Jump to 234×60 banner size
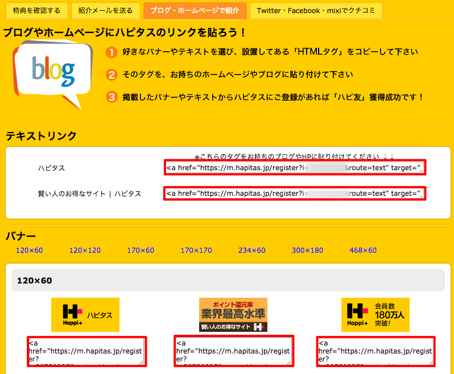 click(x=251, y=250)
